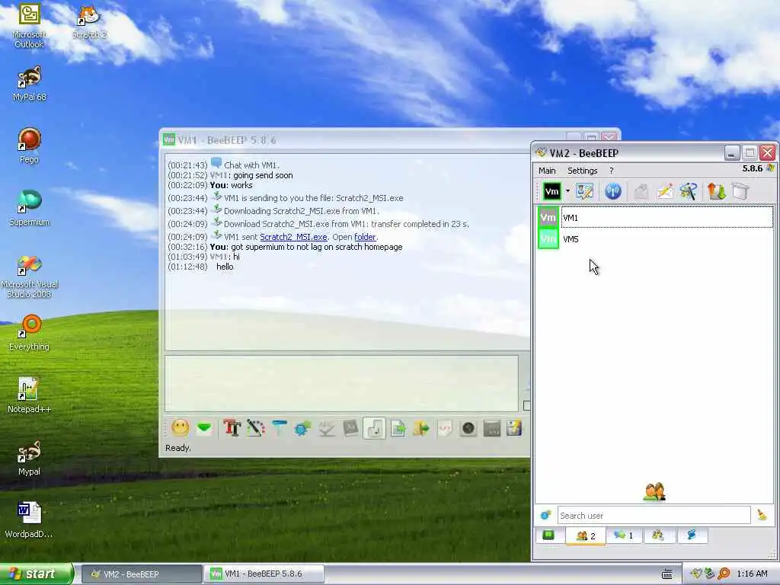Click the WordpadD... desktop icon

[29, 520]
